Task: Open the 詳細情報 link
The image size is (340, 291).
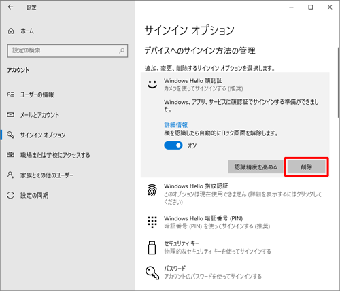Action: tap(176, 125)
